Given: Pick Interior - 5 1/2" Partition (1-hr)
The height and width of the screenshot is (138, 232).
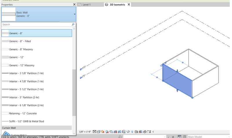Looking at the screenshot, I should pos(37,89).
